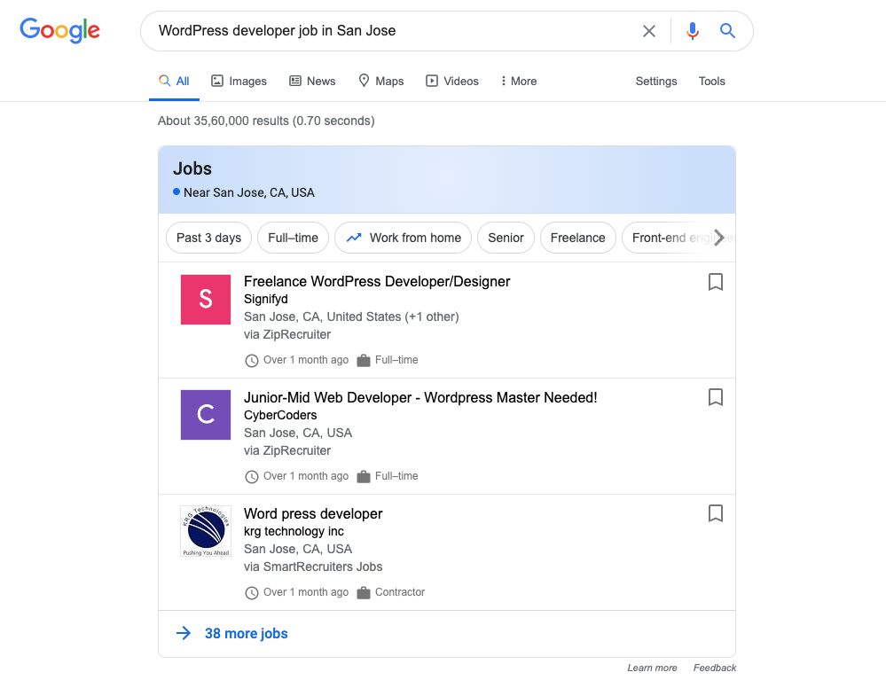This screenshot has width=886, height=680.
Task: Click the Feedback link
Action: pos(715,668)
